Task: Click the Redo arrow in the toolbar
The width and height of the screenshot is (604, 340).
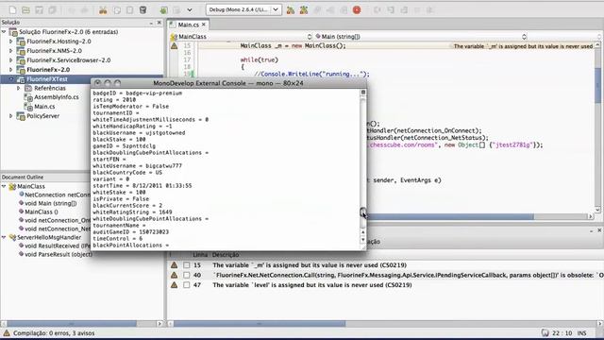Action: [x=84, y=10]
